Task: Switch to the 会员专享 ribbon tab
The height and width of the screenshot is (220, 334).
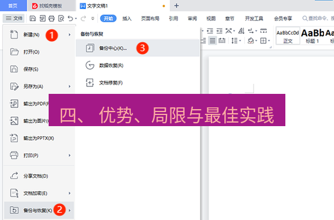Action: [x=283, y=19]
